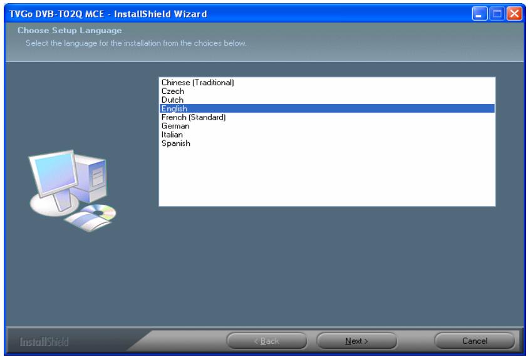Select Spanish in the language list
This screenshot has width=528, height=357.
click(x=326, y=143)
